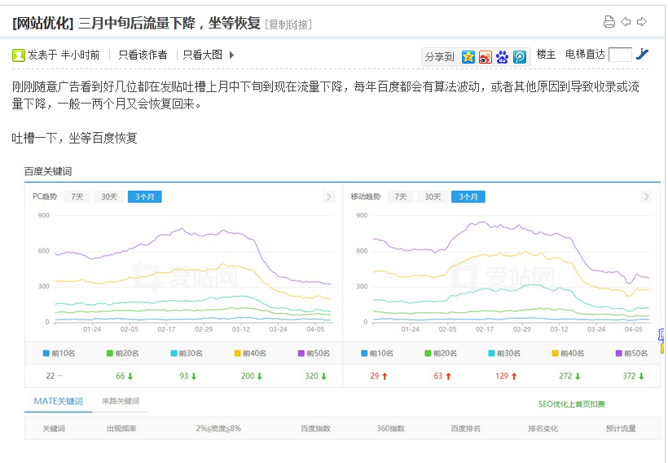Click mobile value 129 with up arrow

(x=506, y=376)
